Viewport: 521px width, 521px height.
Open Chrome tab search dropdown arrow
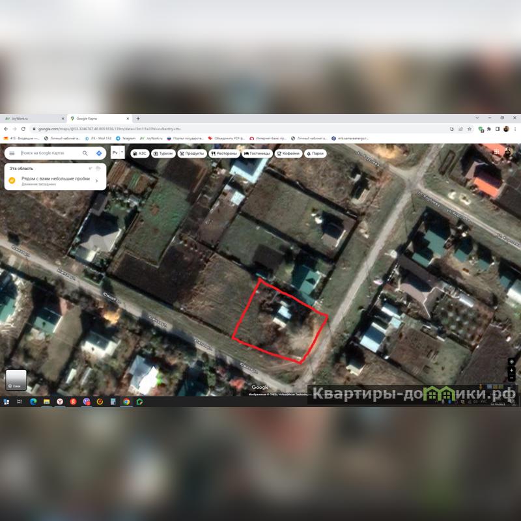(476, 118)
